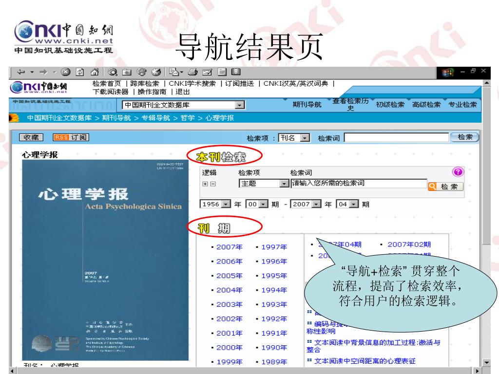
Task: Click 期刊导航 in the breadcrumb
Action: [x=116, y=118]
